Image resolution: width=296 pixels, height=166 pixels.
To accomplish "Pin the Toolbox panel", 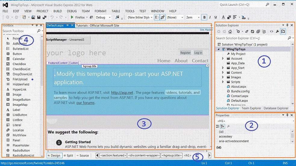I will coord(37,25).
